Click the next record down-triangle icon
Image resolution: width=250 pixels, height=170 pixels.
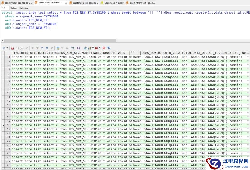click(62, 48)
